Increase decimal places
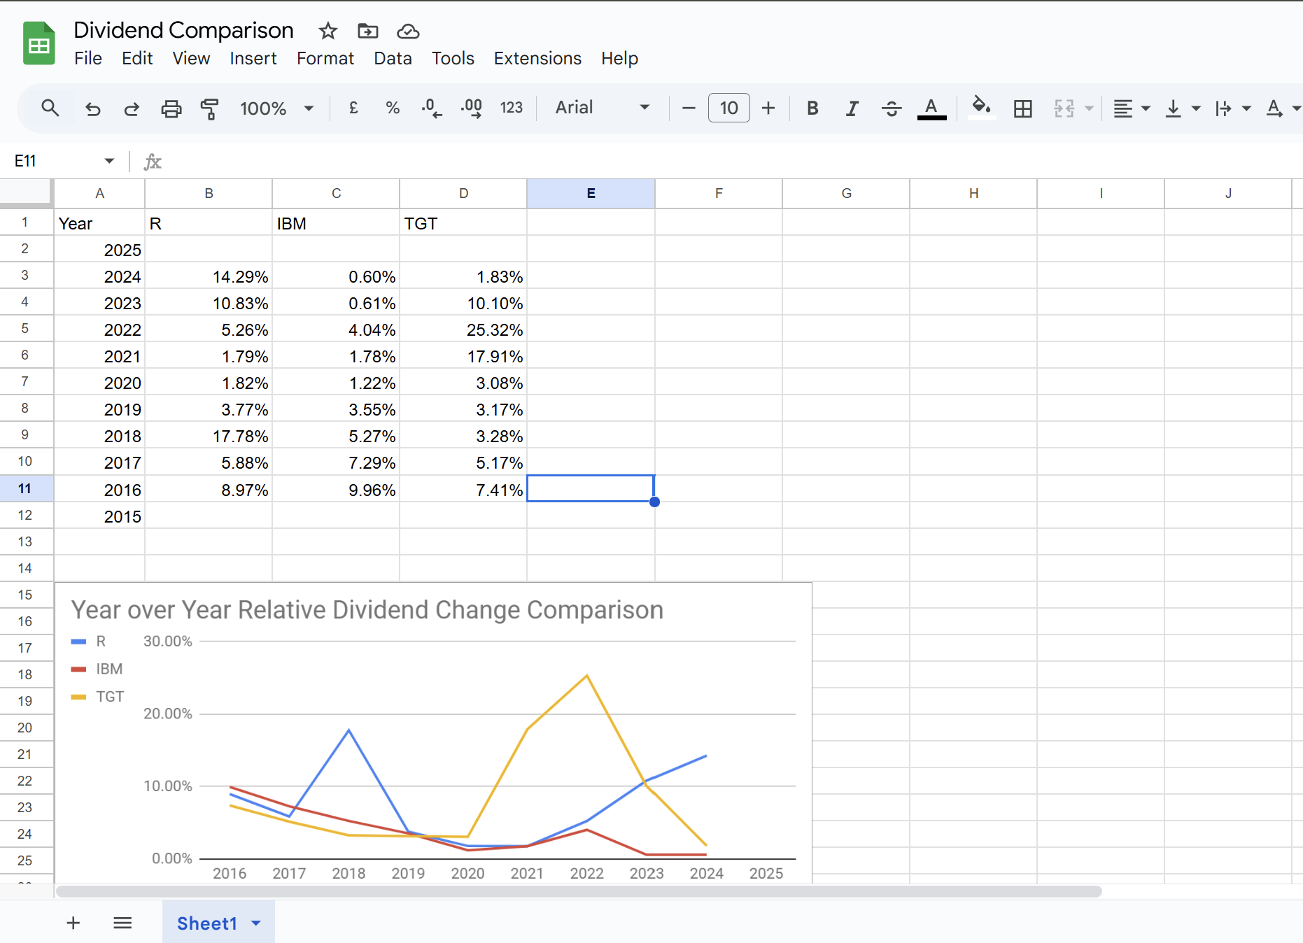This screenshot has width=1303, height=943. (x=472, y=108)
